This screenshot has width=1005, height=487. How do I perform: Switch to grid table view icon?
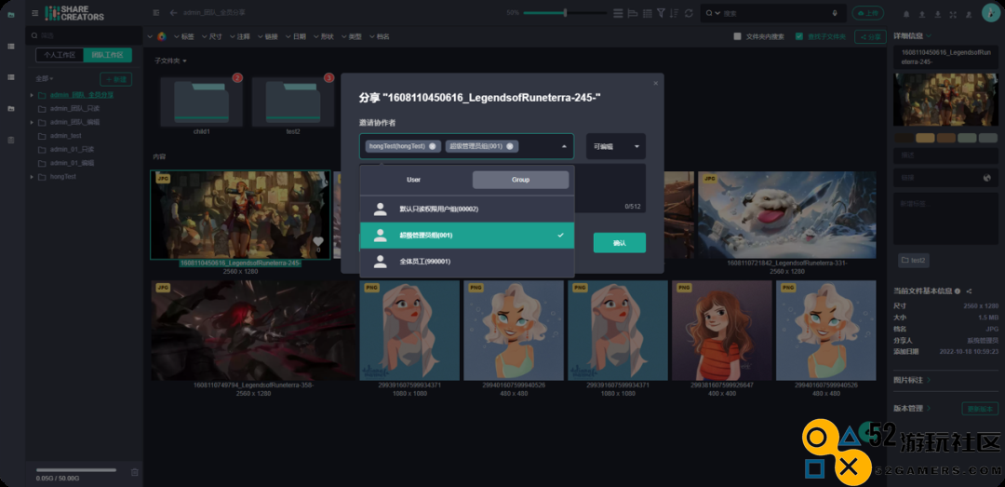[648, 13]
